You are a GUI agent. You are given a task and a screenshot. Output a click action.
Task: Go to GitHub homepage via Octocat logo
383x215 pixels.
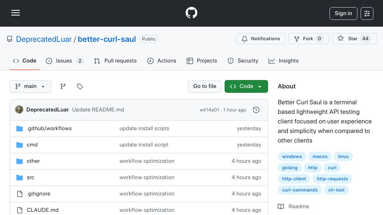191,13
